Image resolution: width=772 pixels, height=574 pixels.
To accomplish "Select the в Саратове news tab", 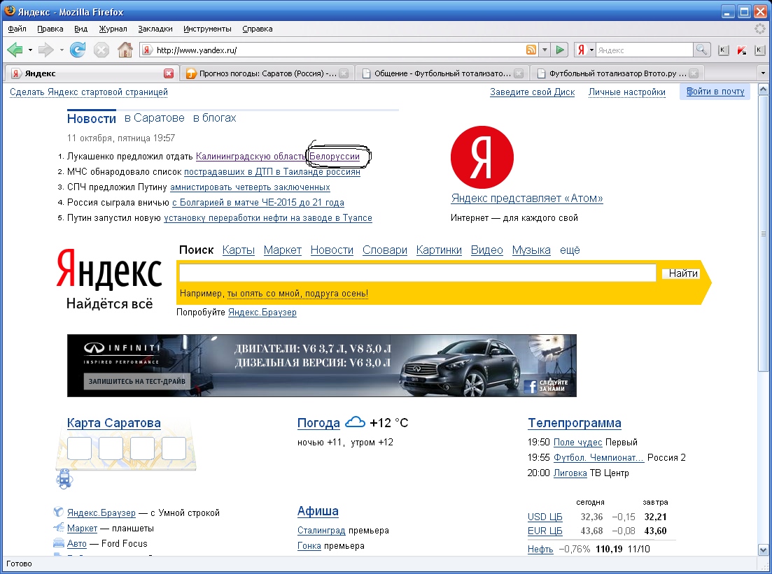I will (x=154, y=118).
